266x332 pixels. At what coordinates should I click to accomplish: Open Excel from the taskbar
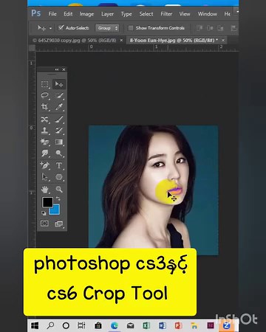click(146, 325)
